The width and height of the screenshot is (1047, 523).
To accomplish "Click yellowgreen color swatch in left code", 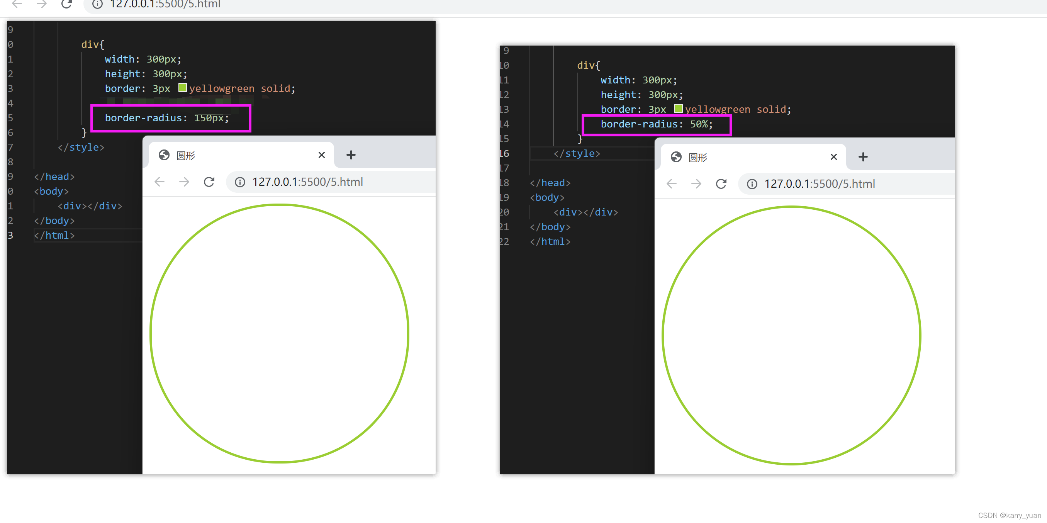I will click(x=183, y=88).
